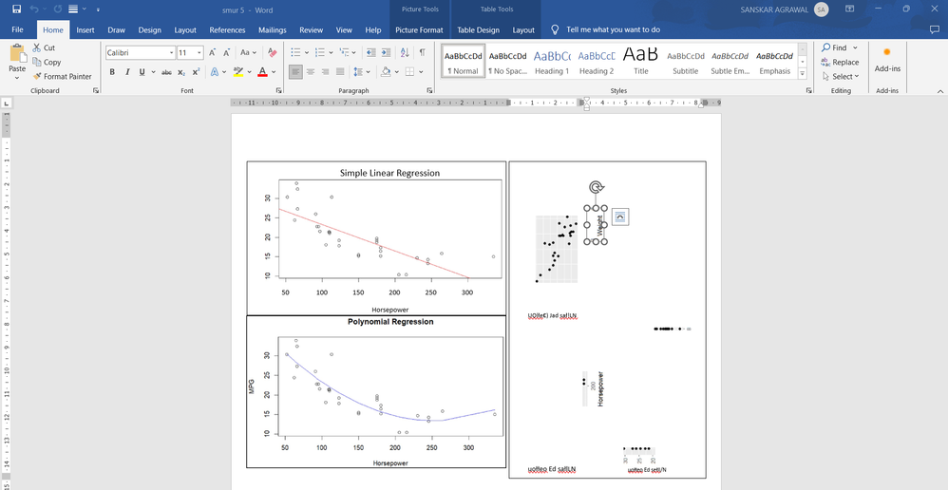Toggle justify alignment
Image resolution: width=948 pixels, height=490 pixels.
[340, 72]
